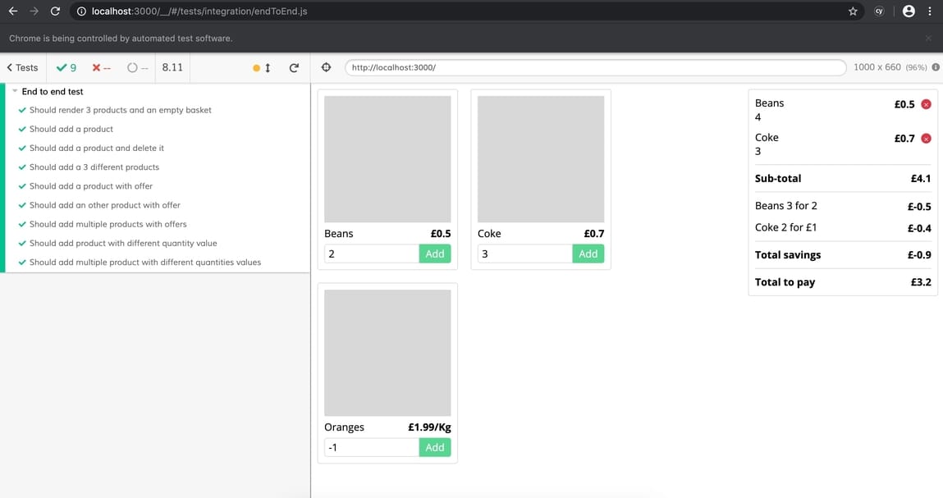Focus the Beans quantity field
943x498 pixels.
pos(372,254)
